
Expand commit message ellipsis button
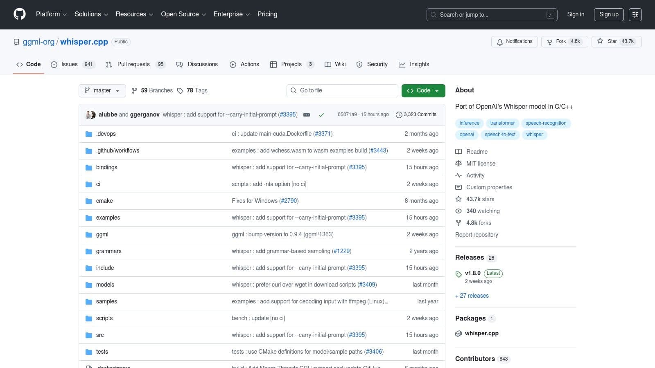(x=306, y=115)
